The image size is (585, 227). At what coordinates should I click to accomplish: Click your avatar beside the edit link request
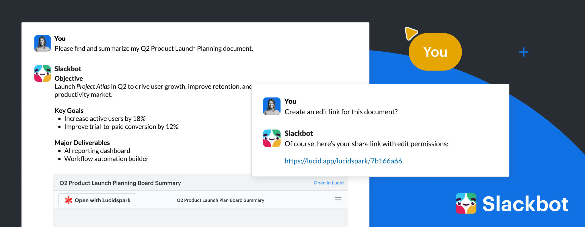272,106
